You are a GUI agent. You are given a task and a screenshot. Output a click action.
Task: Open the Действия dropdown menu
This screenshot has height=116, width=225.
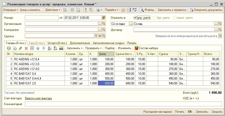(53, 10)
